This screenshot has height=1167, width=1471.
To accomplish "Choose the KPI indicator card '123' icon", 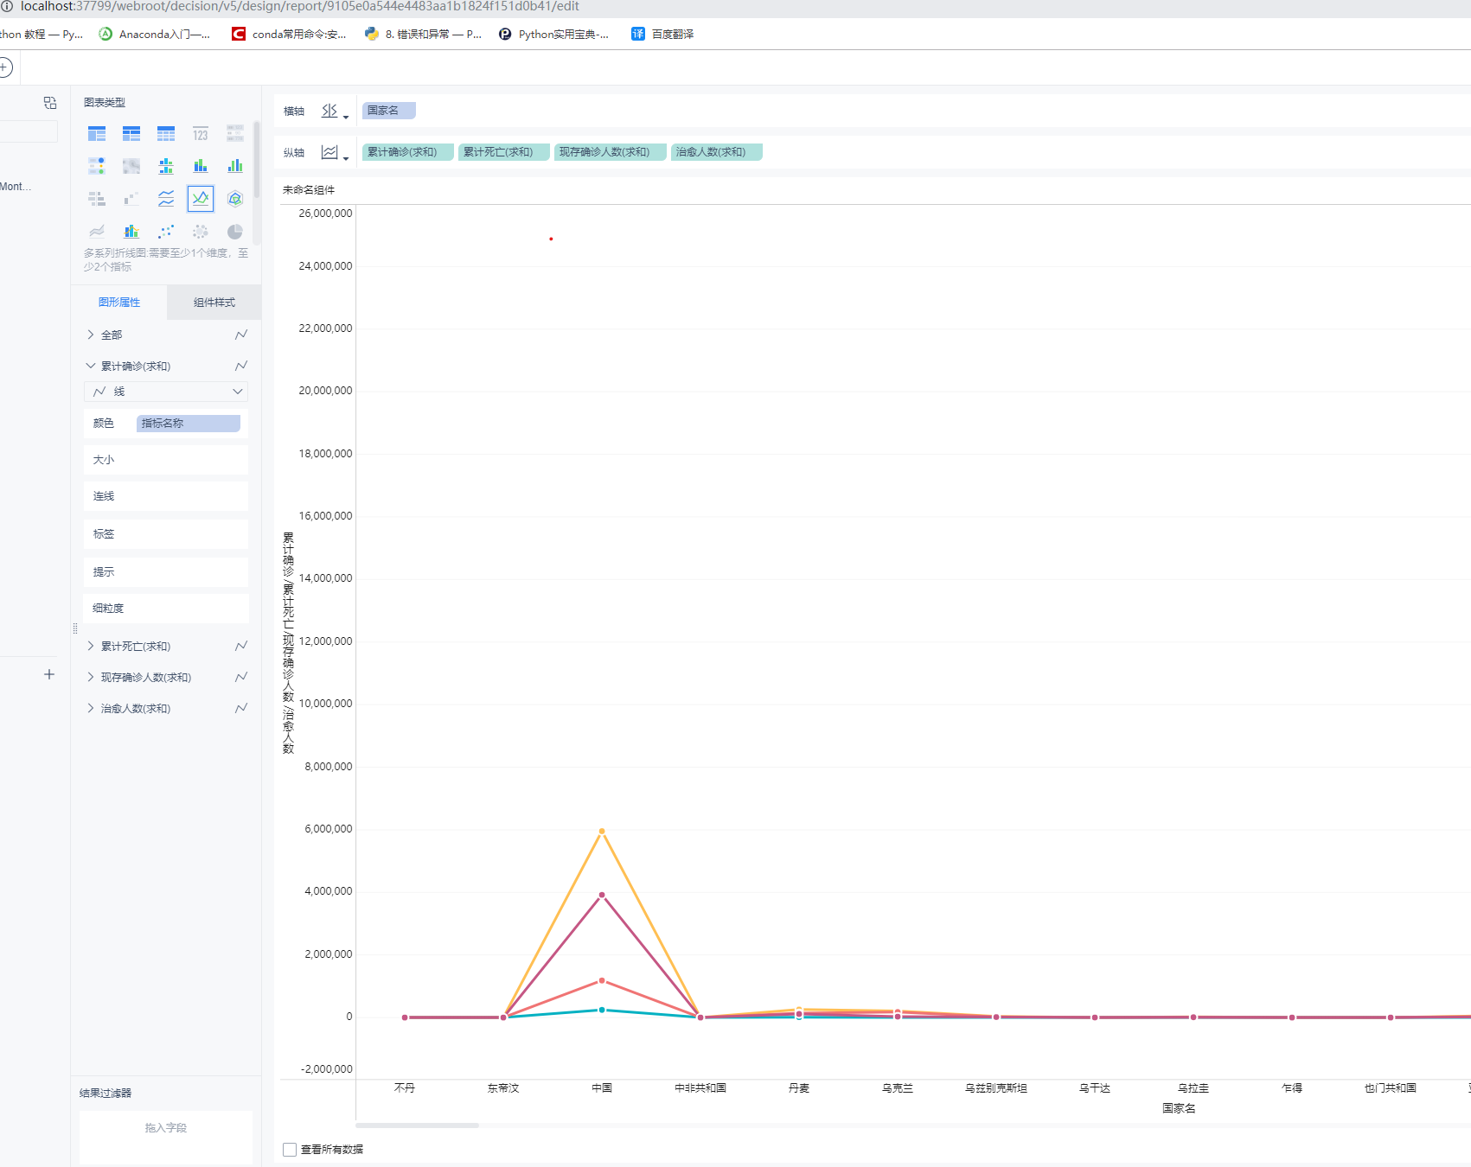I will point(201,134).
